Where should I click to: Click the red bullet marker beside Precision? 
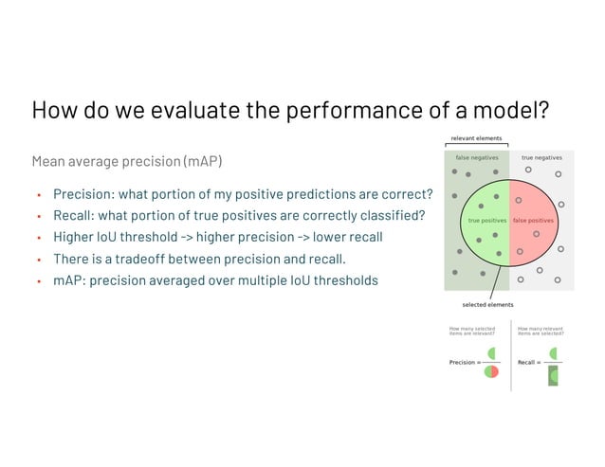(39, 195)
